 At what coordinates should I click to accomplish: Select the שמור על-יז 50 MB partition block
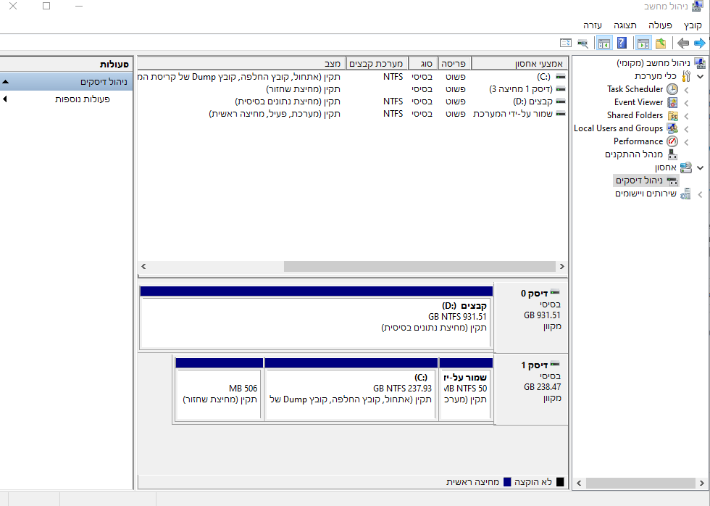point(466,390)
